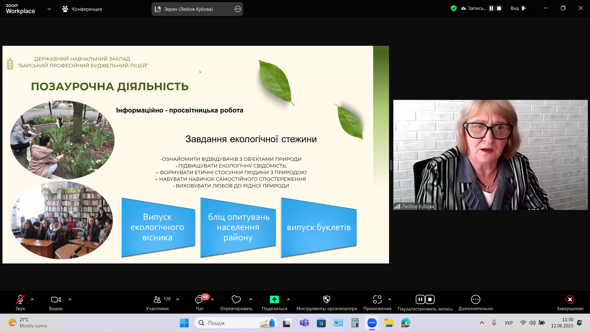Expand audio options arrow next to Звук
Screen dimensions: 590x332
pyautogui.click(x=32, y=299)
